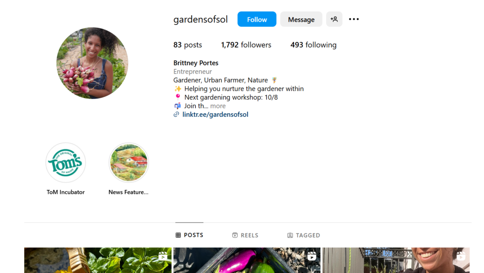Click the similar accounts add-person icon
Viewport: 484px width, 273px height.
click(x=334, y=19)
